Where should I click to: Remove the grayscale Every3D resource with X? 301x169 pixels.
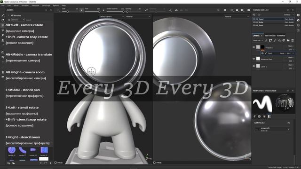click(x=288, y=130)
